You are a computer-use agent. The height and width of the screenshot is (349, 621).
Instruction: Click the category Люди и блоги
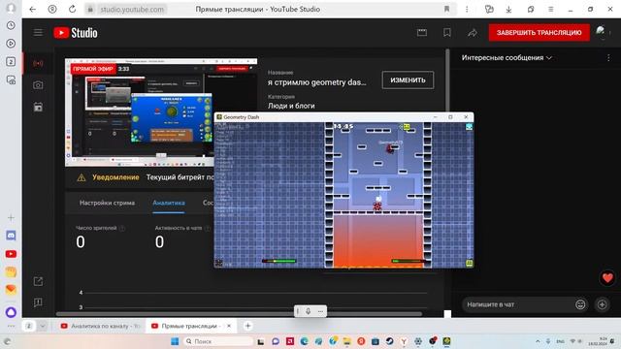coord(291,106)
